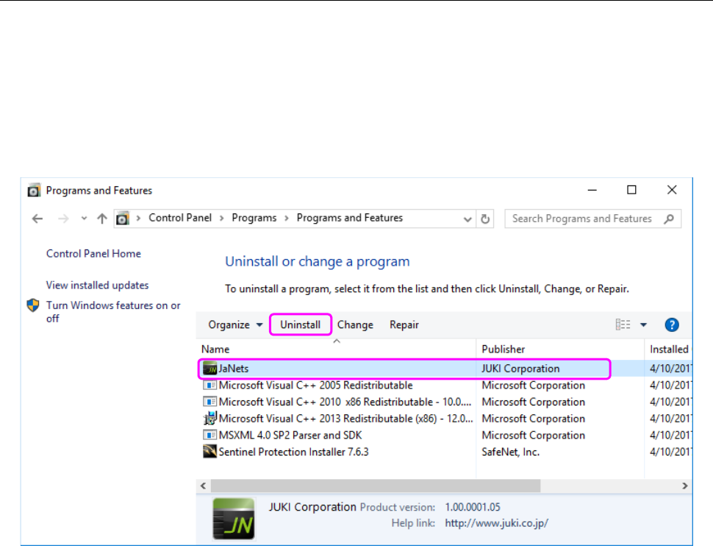This screenshot has height=546, width=713.
Task: Click the MSXML 4.0 row icon
Action: [x=209, y=436]
